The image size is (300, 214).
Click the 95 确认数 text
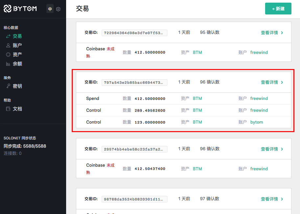click(210, 33)
